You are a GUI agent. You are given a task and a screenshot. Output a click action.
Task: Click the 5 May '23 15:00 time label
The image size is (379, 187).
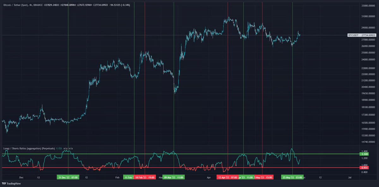263,177
